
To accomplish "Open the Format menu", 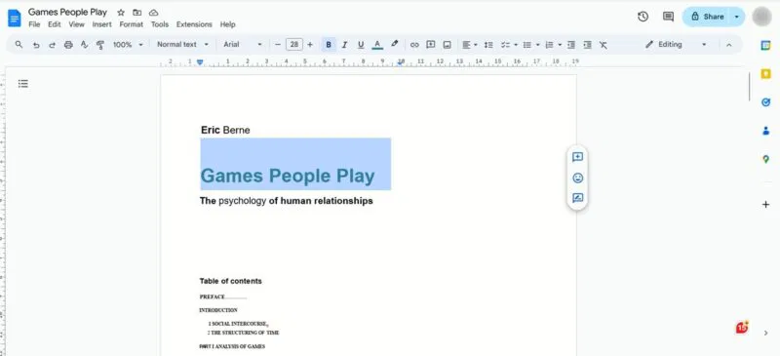I will pos(131,24).
